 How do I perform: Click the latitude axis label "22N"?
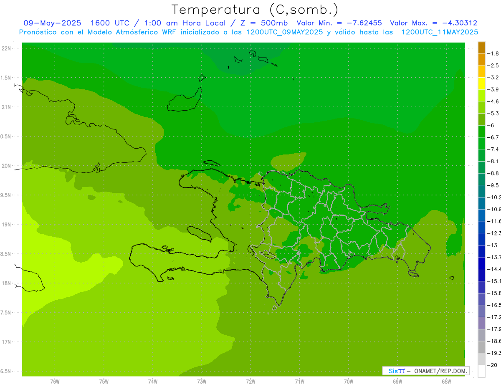[6, 48]
